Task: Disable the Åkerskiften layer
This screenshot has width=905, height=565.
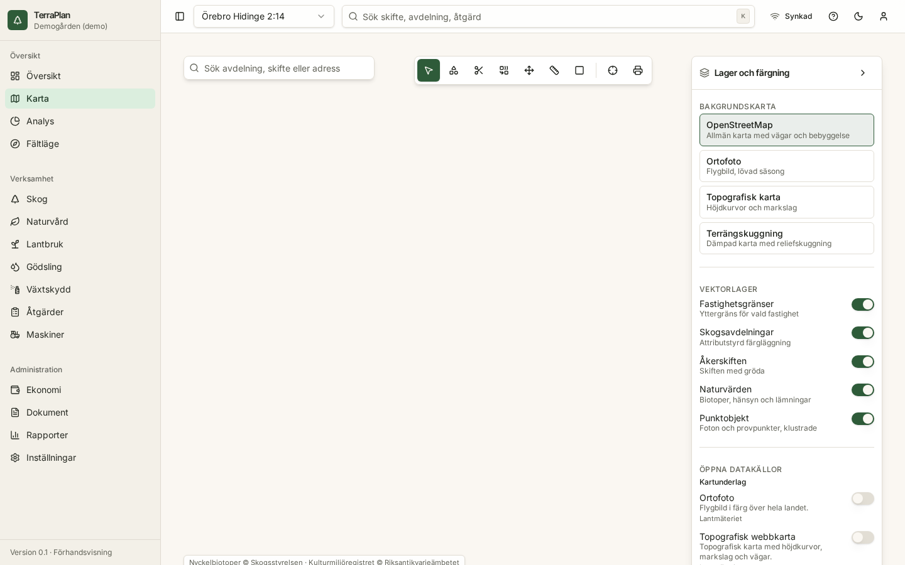Action: (863, 362)
